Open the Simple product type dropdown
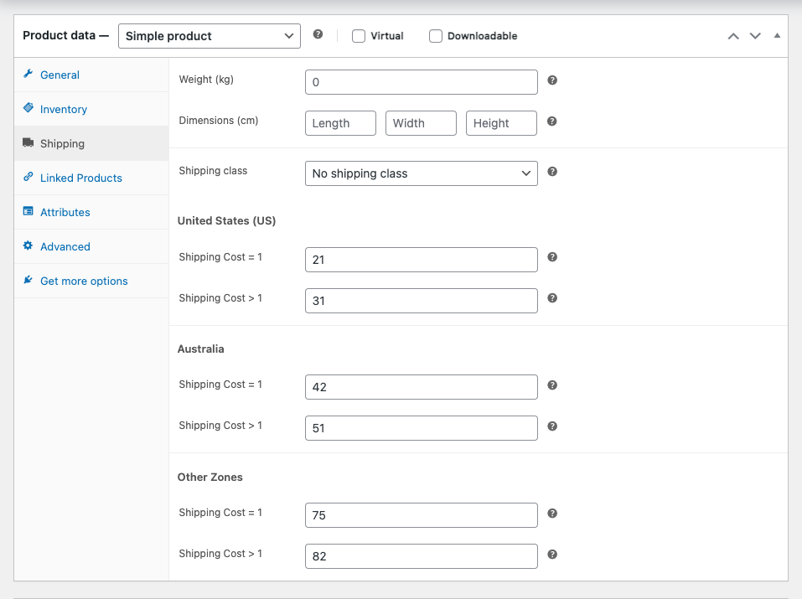 click(x=209, y=36)
